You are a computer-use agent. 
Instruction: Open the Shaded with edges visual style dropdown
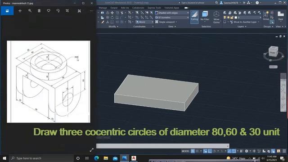coord(172,13)
